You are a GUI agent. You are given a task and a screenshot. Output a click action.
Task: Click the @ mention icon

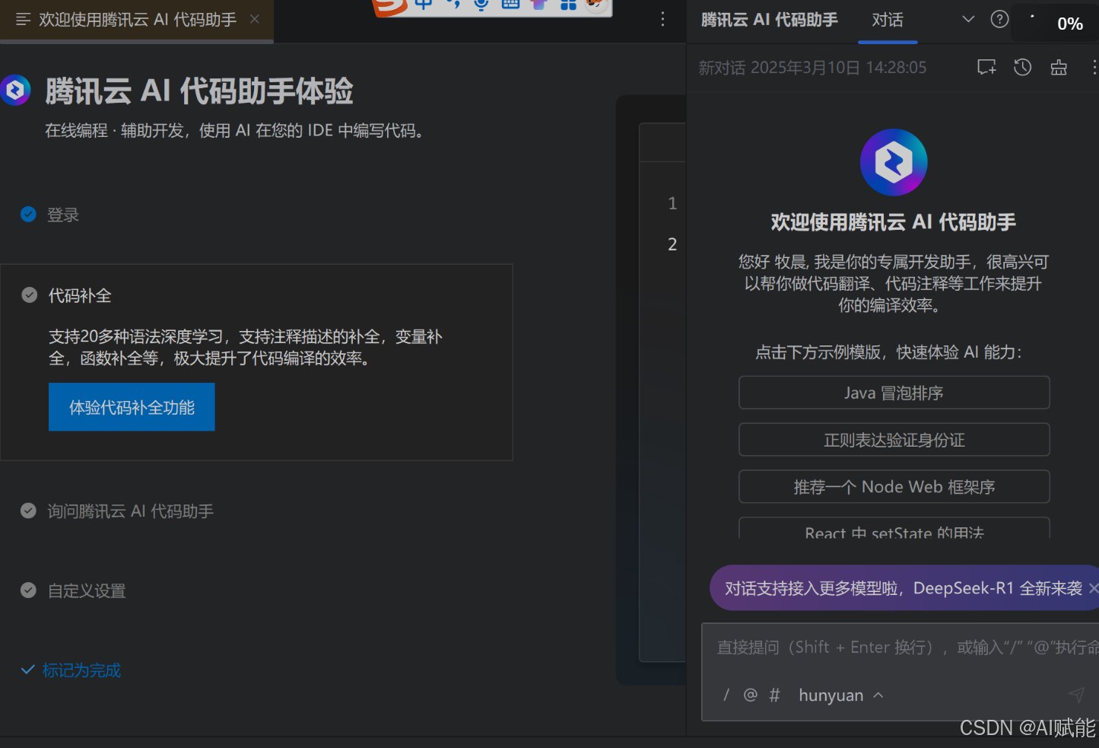(750, 695)
